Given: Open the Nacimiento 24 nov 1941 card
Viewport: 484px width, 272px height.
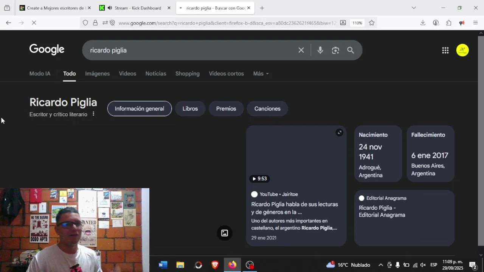Looking at the screenshot, I should tap(378, 154).
